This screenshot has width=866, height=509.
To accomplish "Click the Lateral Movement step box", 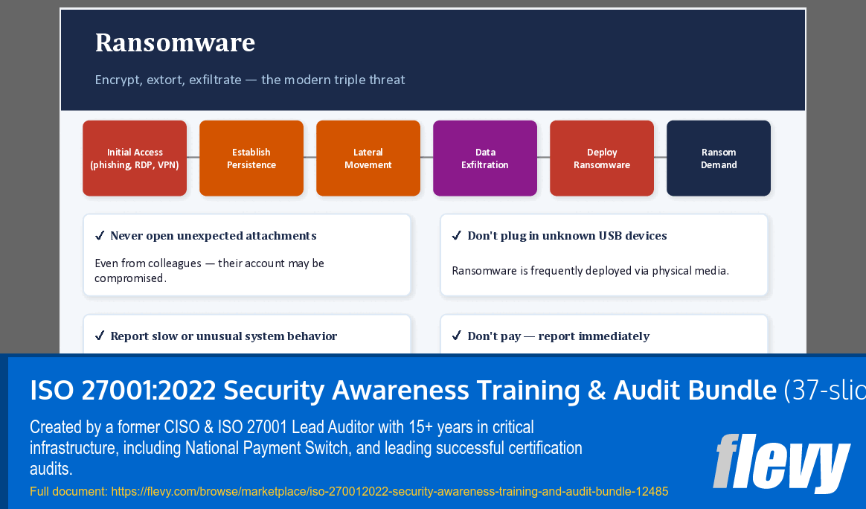I will click(368, 158).
